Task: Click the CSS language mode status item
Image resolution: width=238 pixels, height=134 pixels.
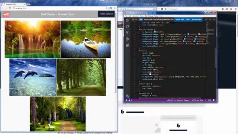Action: [x=209, y=100]
